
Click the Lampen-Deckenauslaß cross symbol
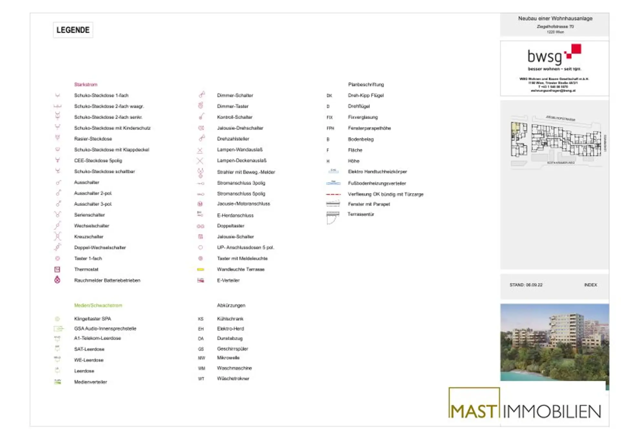200,161
